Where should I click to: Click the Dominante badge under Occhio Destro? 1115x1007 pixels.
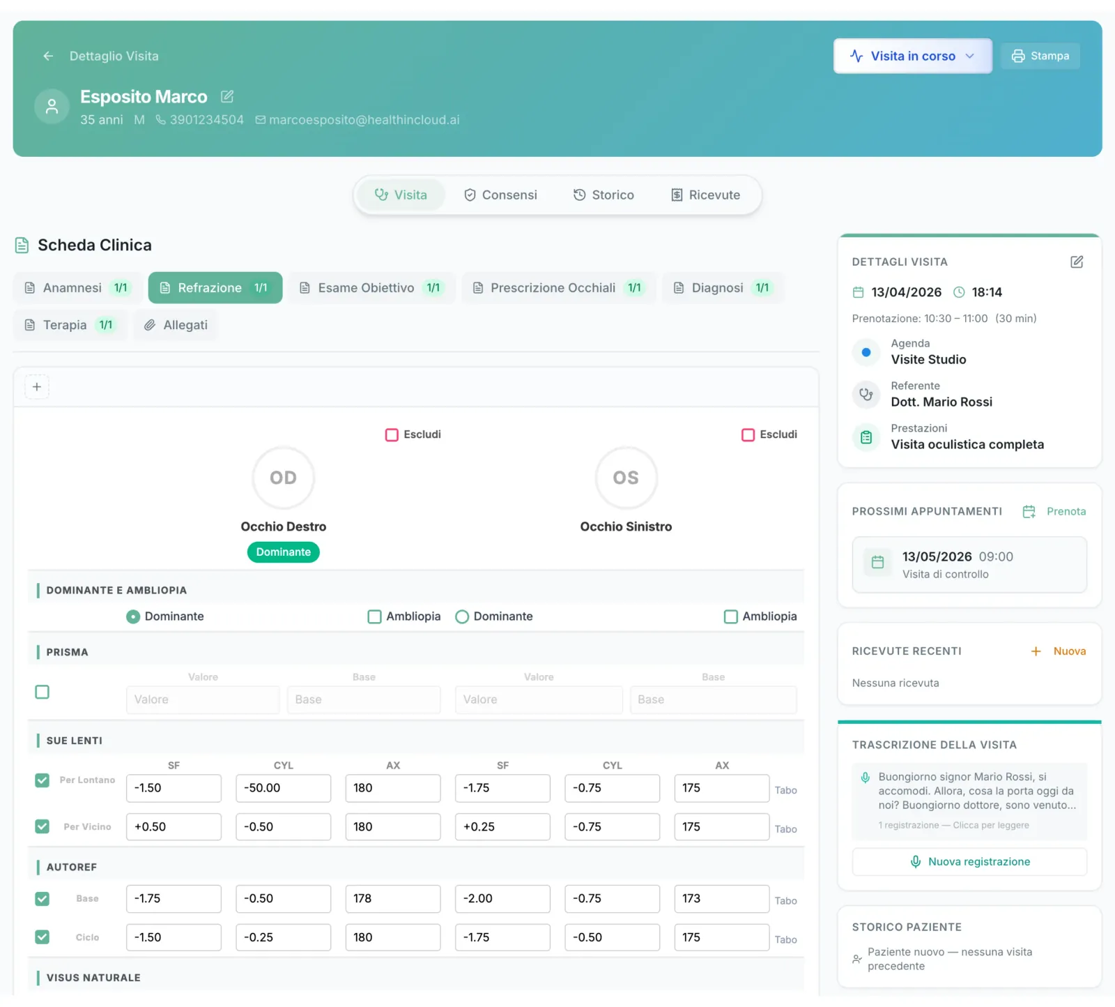click(x=283, y=552)
